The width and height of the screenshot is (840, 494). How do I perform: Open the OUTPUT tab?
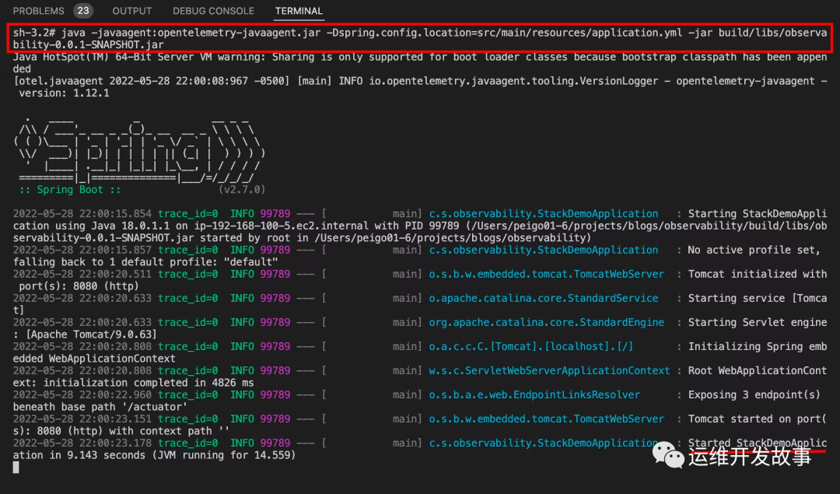pos(131,11)
